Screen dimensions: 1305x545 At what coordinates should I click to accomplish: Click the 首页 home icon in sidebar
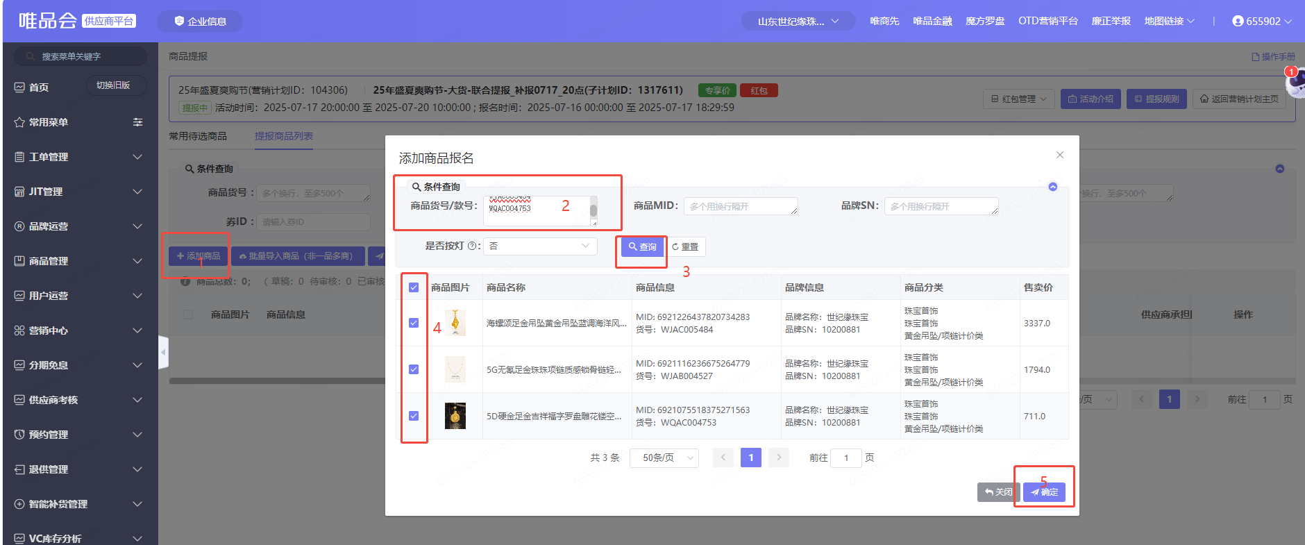(x=19, y=87)
